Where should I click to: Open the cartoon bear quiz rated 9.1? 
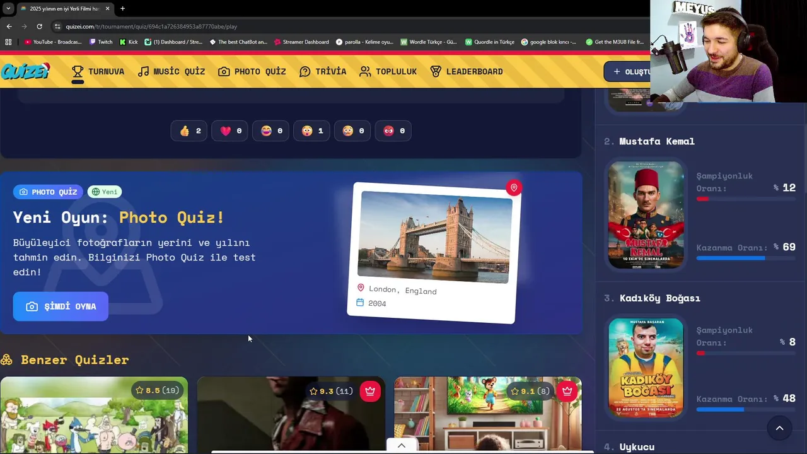488,415
